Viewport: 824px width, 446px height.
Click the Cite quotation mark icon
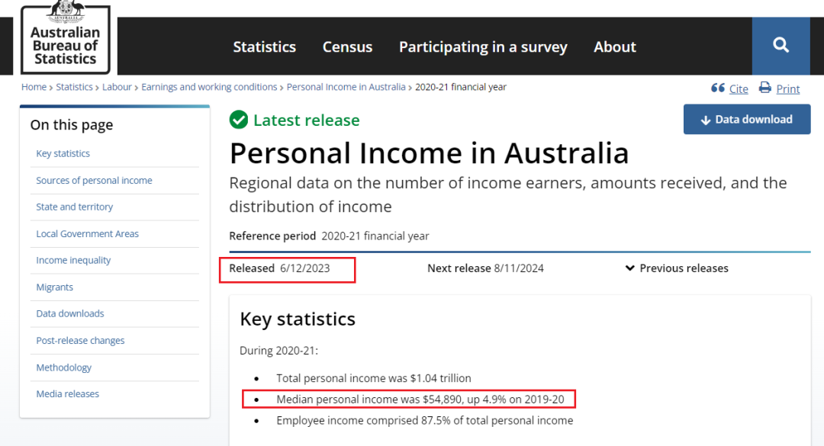point(717,88)
